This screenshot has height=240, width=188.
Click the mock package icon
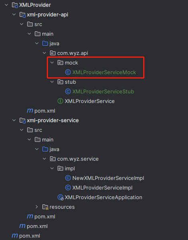pyautogui.click(x=60, y=63)
